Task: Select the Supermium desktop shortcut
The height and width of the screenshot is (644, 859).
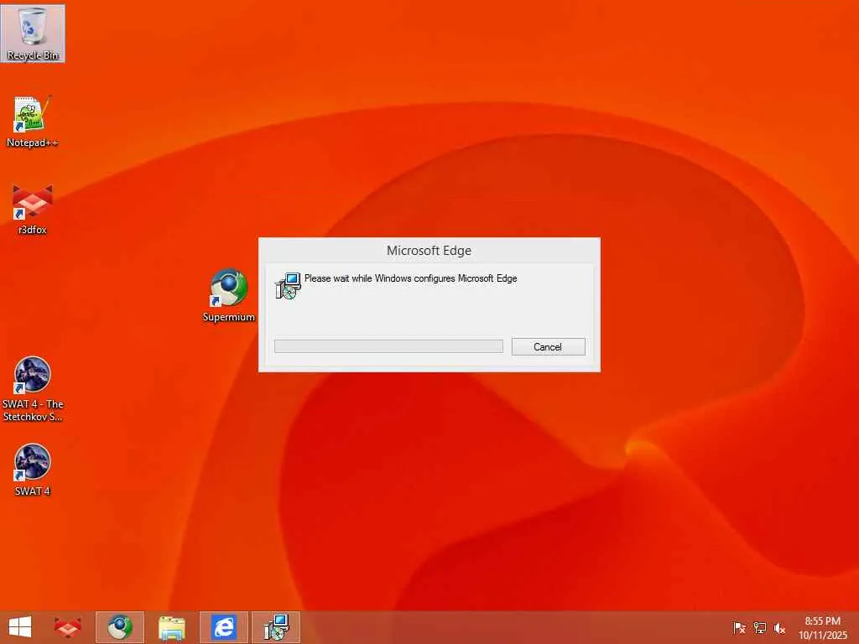Action: [228, 294]
